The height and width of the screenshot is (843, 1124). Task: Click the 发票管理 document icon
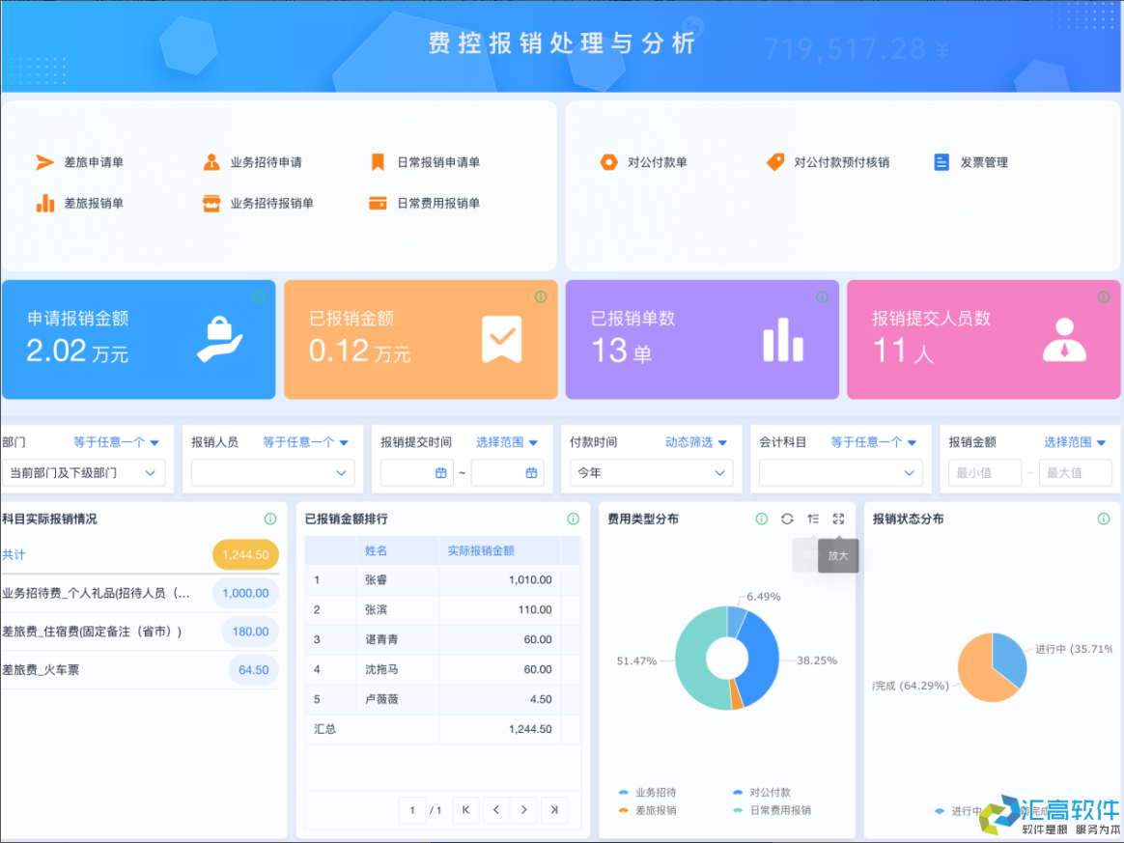coord(941,162)
